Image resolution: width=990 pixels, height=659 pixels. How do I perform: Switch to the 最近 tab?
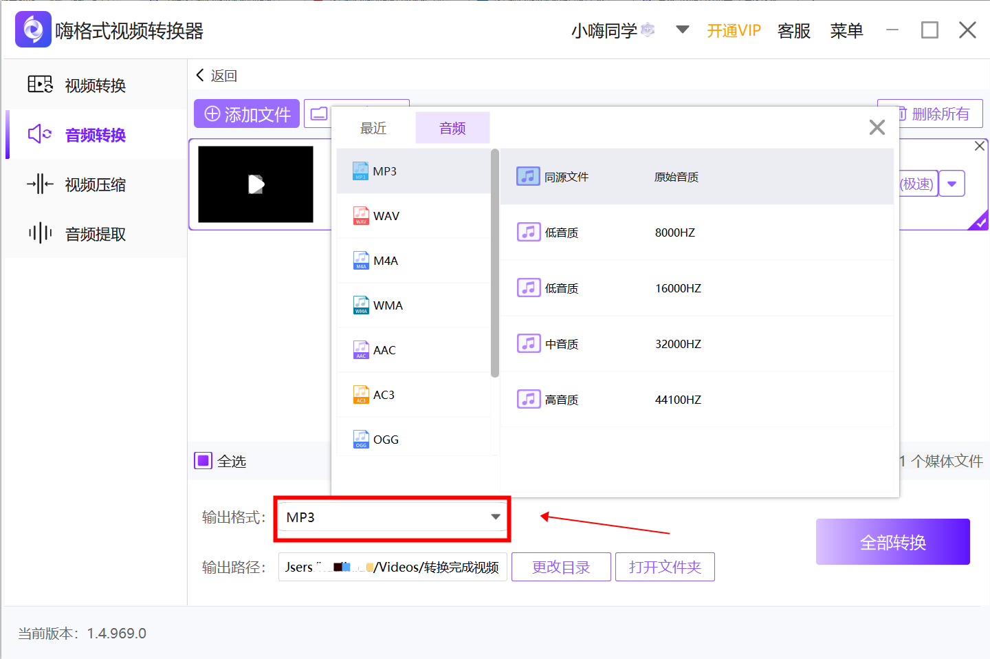click(x=373, y=127)
